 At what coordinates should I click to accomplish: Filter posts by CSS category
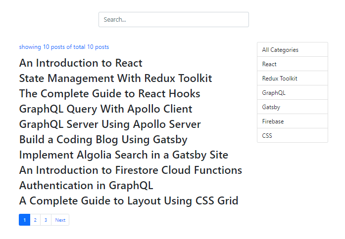[292, 136]
